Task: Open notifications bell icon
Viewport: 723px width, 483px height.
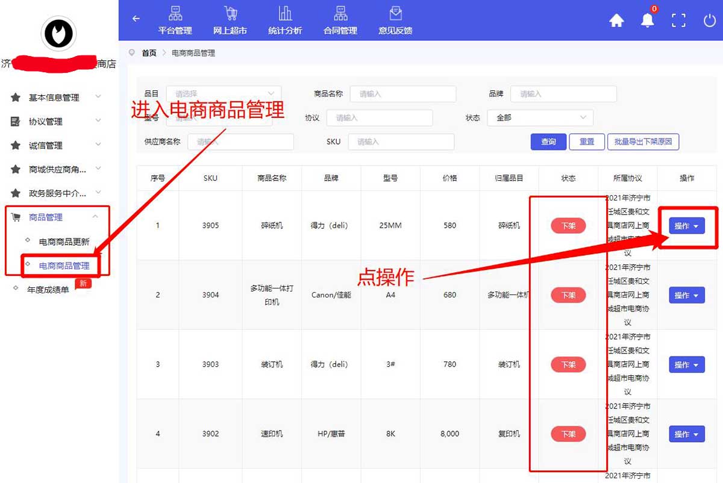Action: tap(648, 20)
